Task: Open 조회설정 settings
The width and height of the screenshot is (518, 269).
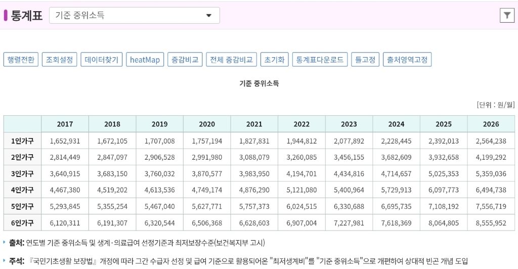Action: (60, 59)
